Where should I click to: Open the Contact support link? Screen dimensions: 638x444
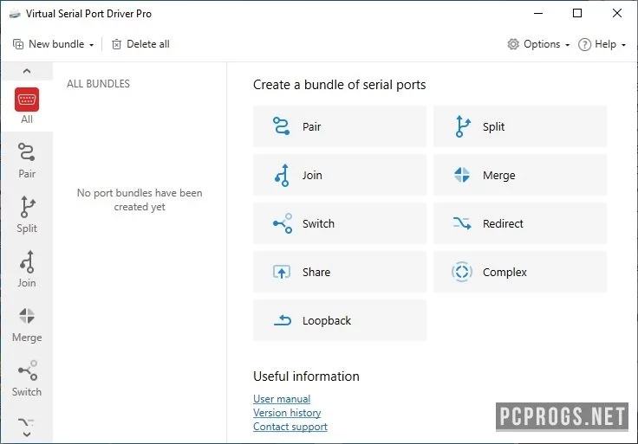coord(290,426)
